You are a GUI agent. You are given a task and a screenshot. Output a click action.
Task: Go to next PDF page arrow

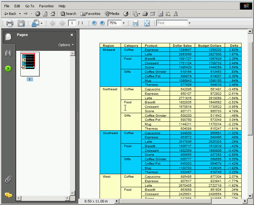coord(62,23)
